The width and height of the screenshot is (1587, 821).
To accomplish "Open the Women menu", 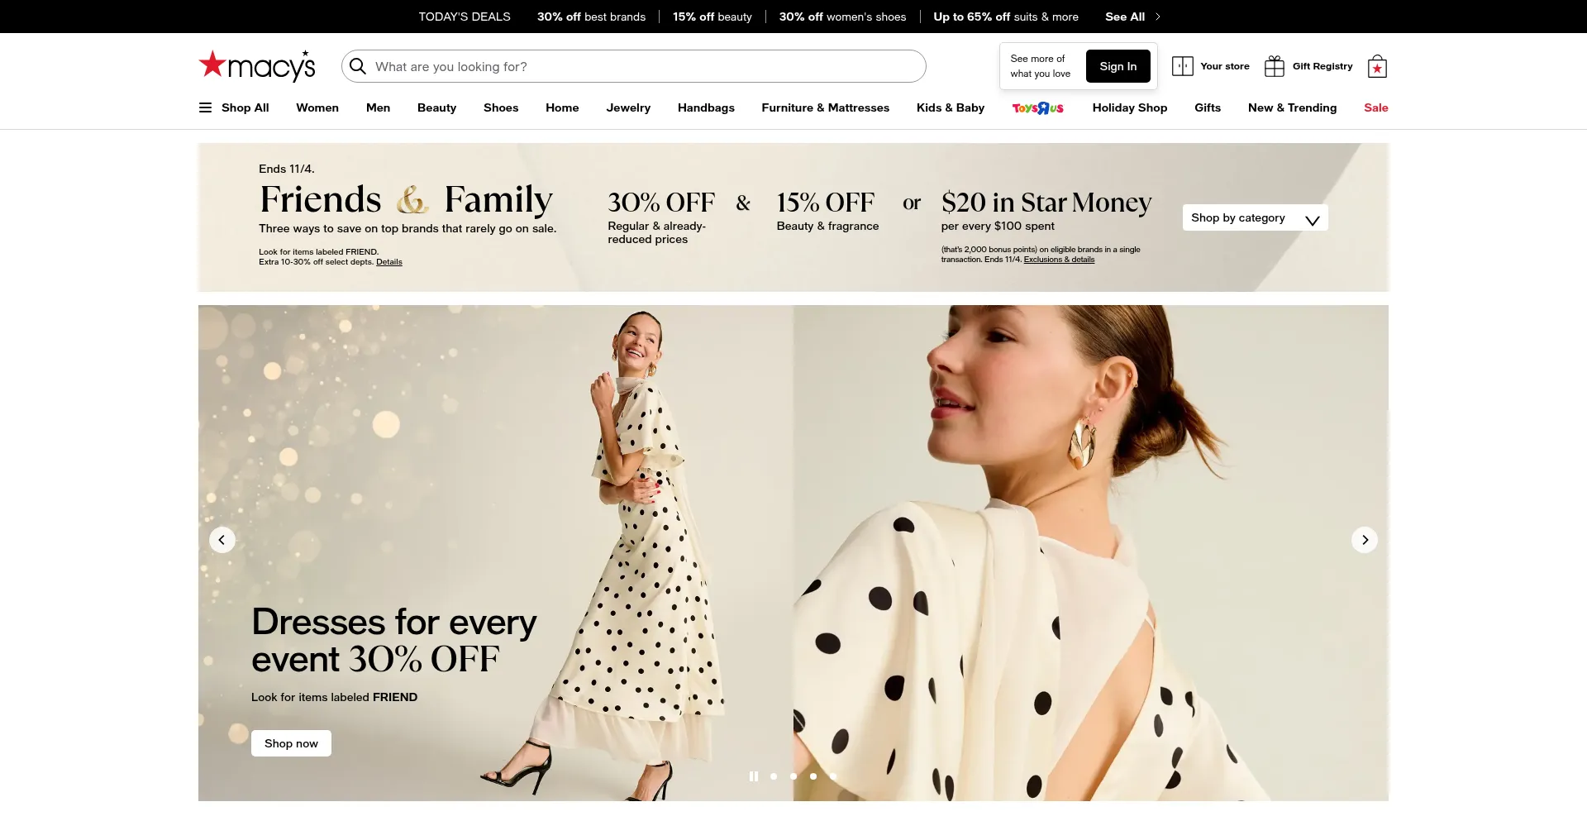I will click(317, 107).
